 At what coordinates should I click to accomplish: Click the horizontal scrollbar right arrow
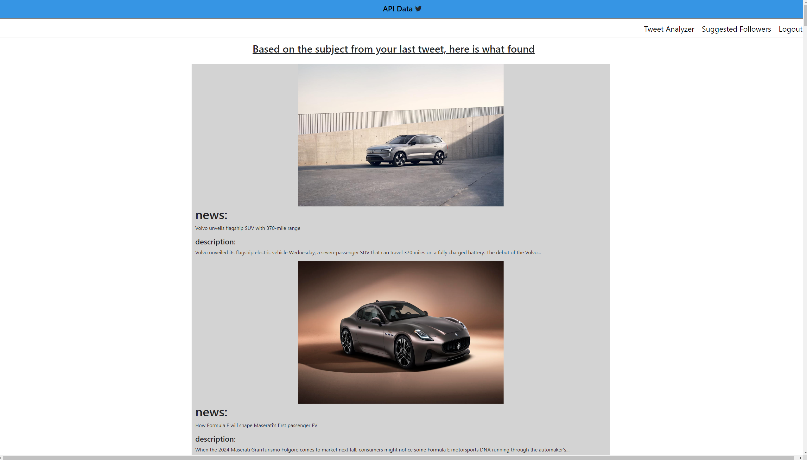point(800,458)
